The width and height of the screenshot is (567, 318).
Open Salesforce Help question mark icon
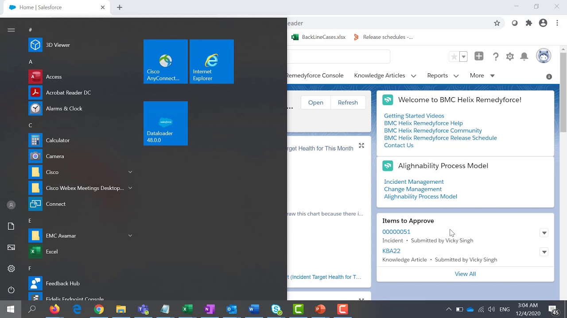click(496, 57)
